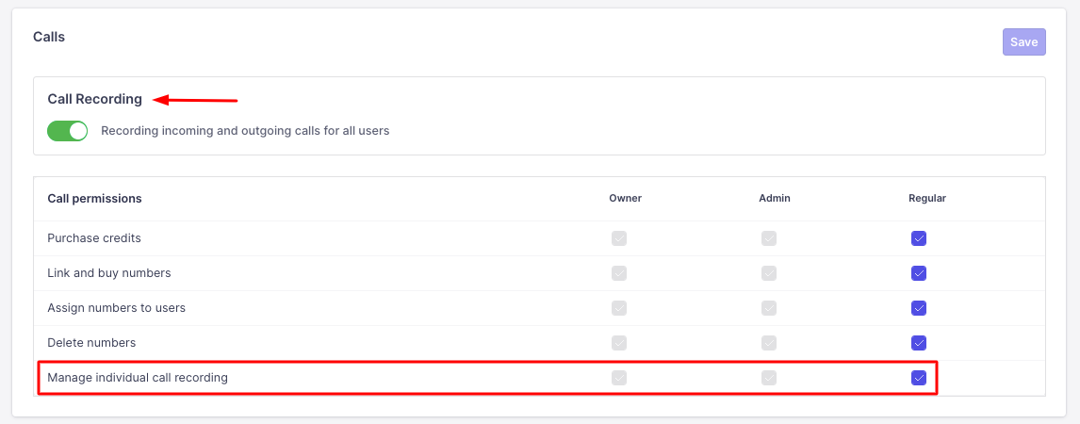Image resolution: width=1080 pixels, height=424 pixels.
Task: Uncheck Regular checkbox for Manage individual call recording
Action: tap(919, 378)
